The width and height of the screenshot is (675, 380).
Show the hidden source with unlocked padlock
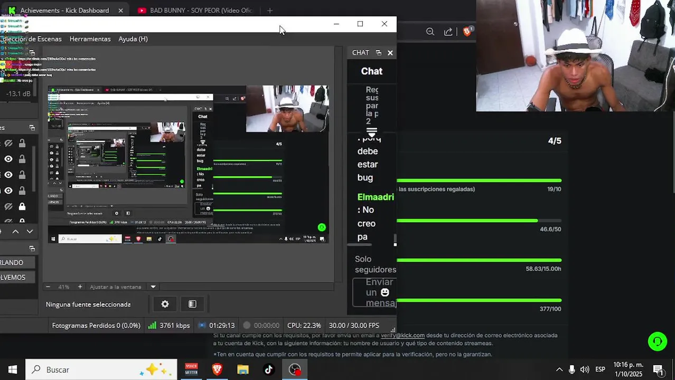coord(8,143)
